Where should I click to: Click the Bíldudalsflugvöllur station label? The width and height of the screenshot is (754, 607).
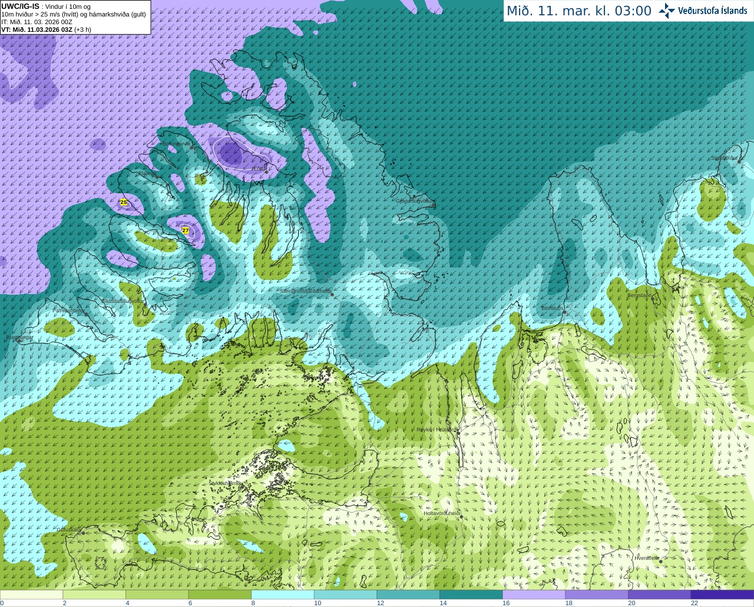(x=122, y=301)
